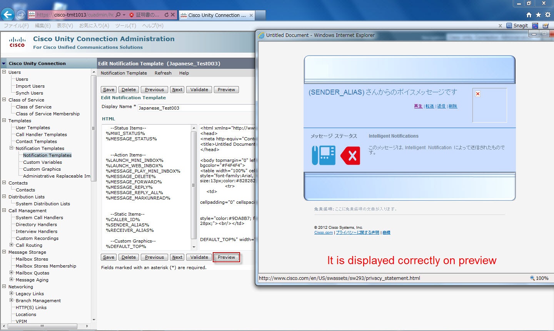Click the 転送 link in the preview

click(x=430, y=106)
